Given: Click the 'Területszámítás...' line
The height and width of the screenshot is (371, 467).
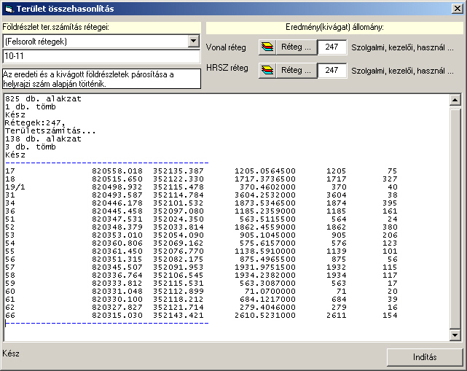Looking at the screenshot, I should pyautogui.click(x=50, y=130).
